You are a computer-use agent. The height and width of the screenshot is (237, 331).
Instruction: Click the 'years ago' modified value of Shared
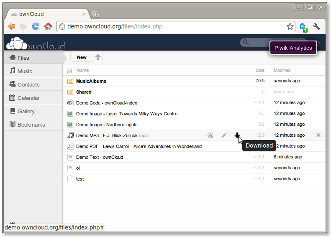tap(284, 92)
